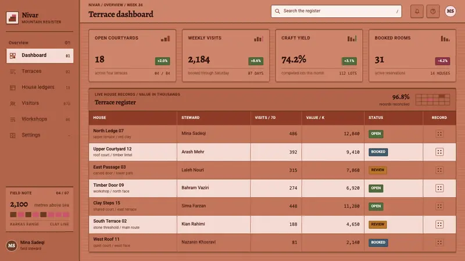Click BOOKED badge for West Roof 11
Image resolution: width=465 pixels, height=261 pixels.
point(378,242)
